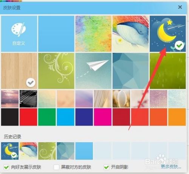The image size is (189, 174).
Task: Select the red-orange vermilion color swatch
Action: 140,117
